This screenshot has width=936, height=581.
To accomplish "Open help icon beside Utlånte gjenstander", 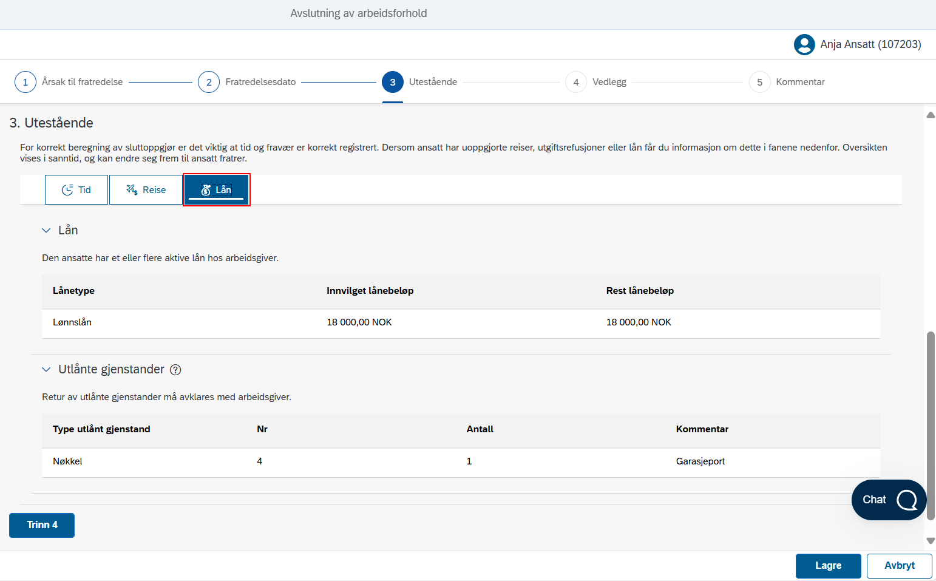I will point(175,370).
